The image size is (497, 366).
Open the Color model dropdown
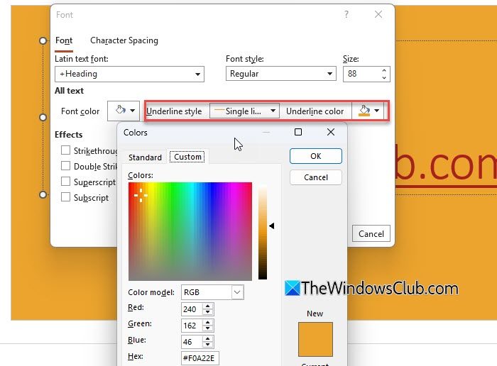coord(237,292)
